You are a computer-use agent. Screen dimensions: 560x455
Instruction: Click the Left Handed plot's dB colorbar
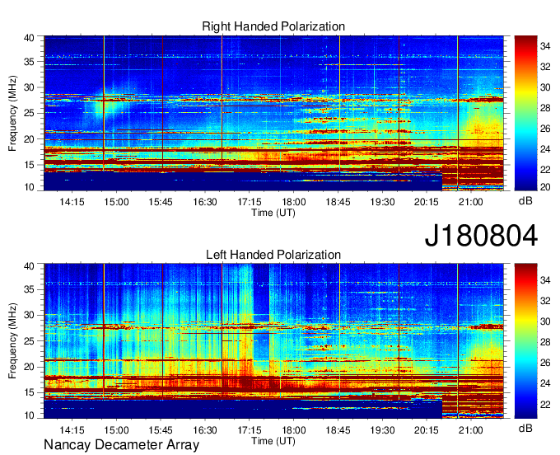[x=525, y=341]
